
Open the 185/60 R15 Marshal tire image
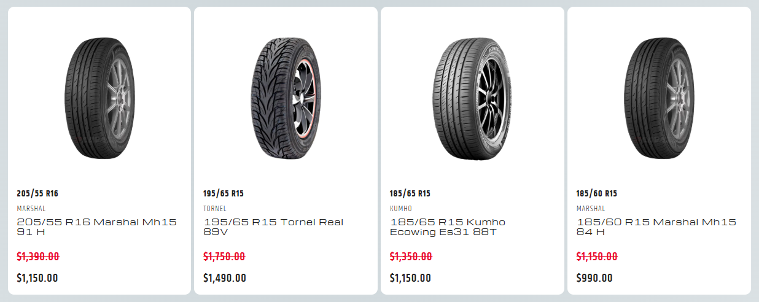(x=659, y=98)
